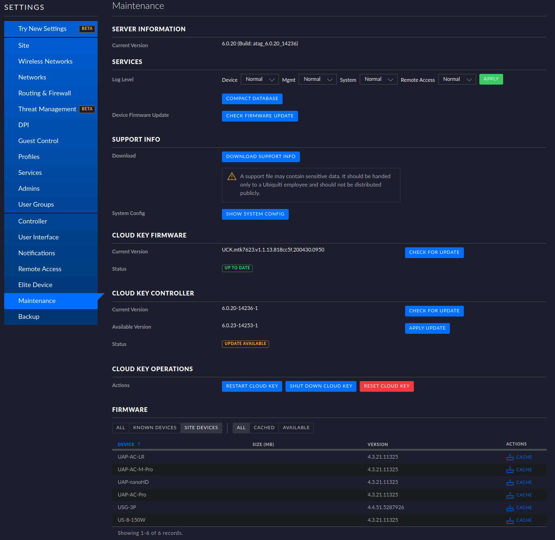
Task: Click the server version 6.0.20 build text
Action: pos(260,43)
